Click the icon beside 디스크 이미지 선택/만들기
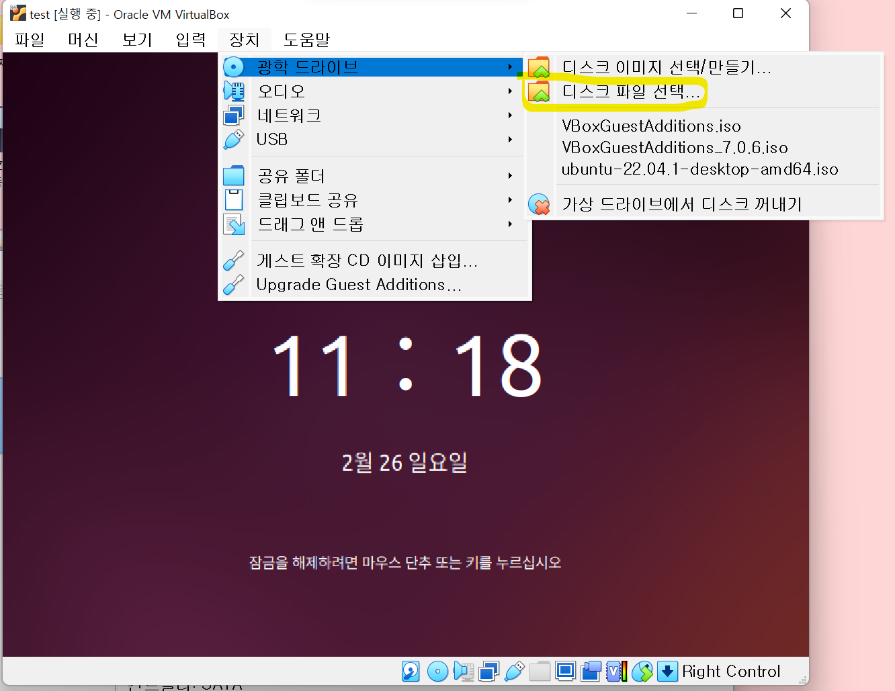This screenshot has width=895, height=691. [x=539, y=67]
